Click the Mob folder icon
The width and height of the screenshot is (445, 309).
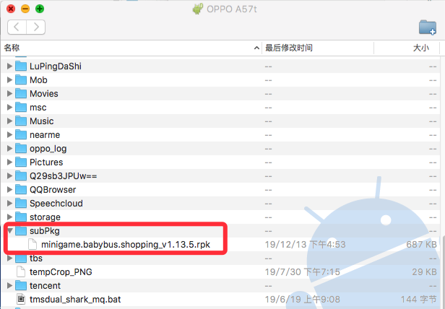tap(21, 79)
